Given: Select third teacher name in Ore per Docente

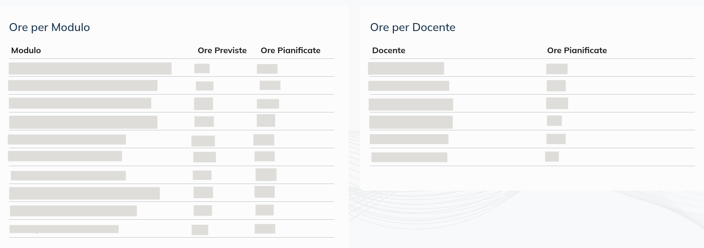Looking at the screenshot, I should pyautogui.click(x=411, y=104).
